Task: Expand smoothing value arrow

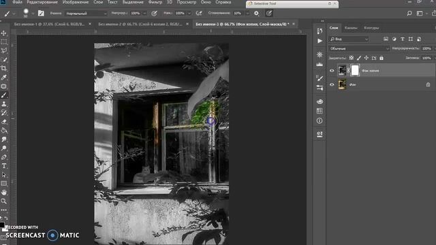Action: (x=247, y=14)
